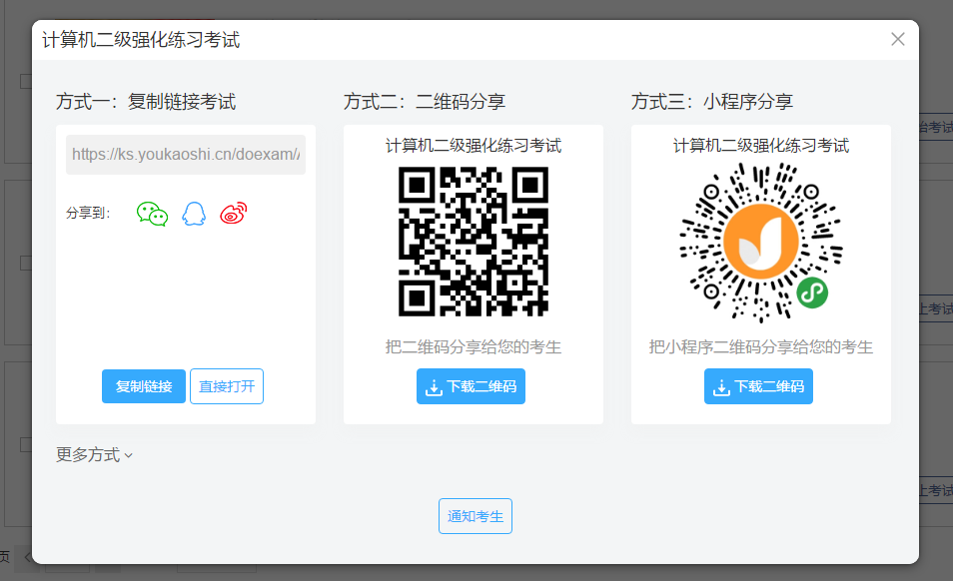Click the 通知考生 button
This screenshot has width=953, height=581.
(476, 516)
